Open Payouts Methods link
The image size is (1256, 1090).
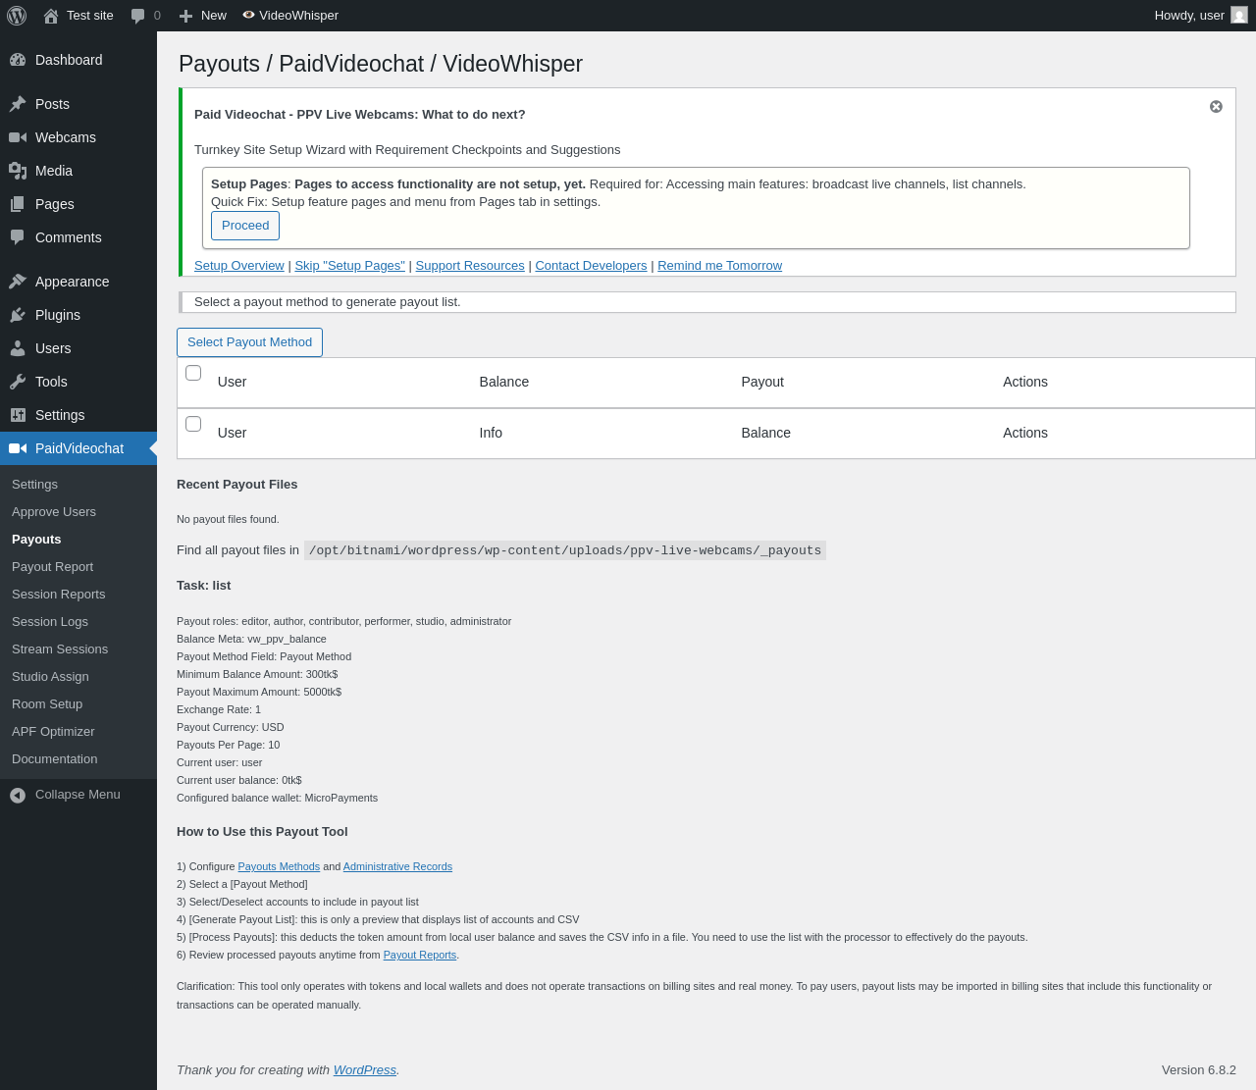coord(279,867)
